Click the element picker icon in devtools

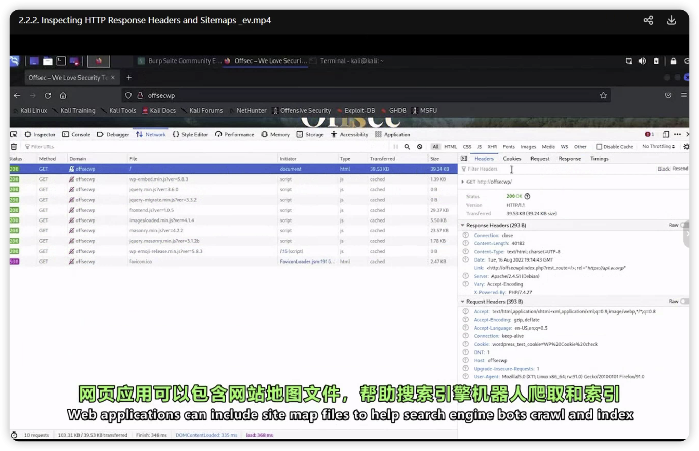14,134
